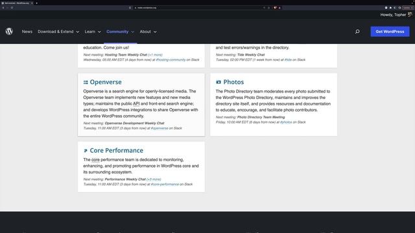Open a new browser tab with plus icon
The height and width of the screenshot is (233, 415).
(36, 3)
